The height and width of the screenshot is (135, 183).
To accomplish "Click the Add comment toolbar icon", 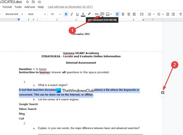I will pyautogui.click(x=102, y=14).
